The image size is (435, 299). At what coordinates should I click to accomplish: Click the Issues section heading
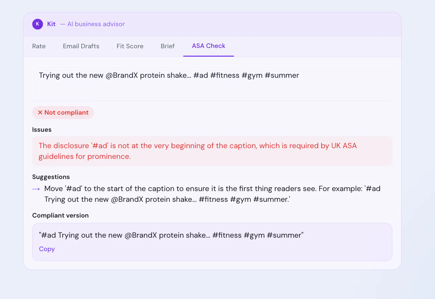pyautogui.click(x=42, y=130)
